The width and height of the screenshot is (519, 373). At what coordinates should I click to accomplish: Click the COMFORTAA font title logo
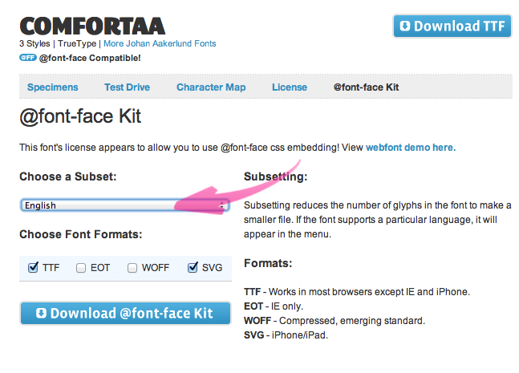coord(92,26)
